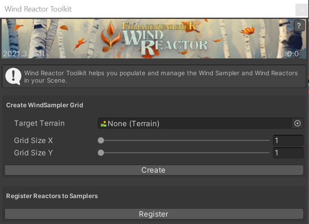Open the Target Terrain object picker
Screen dimensions: 309x224
tap(297, 123)
